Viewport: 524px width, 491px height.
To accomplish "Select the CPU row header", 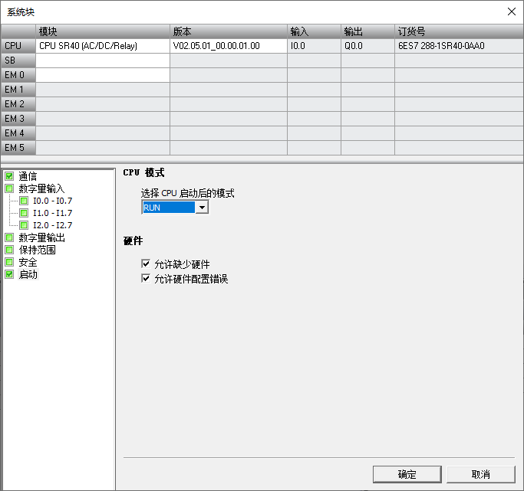I will coord(18,46).
